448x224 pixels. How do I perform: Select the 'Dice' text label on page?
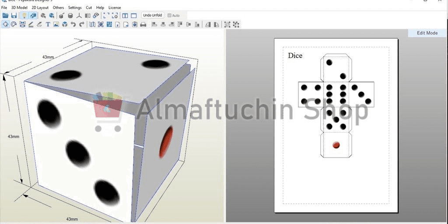coord(295,56)
